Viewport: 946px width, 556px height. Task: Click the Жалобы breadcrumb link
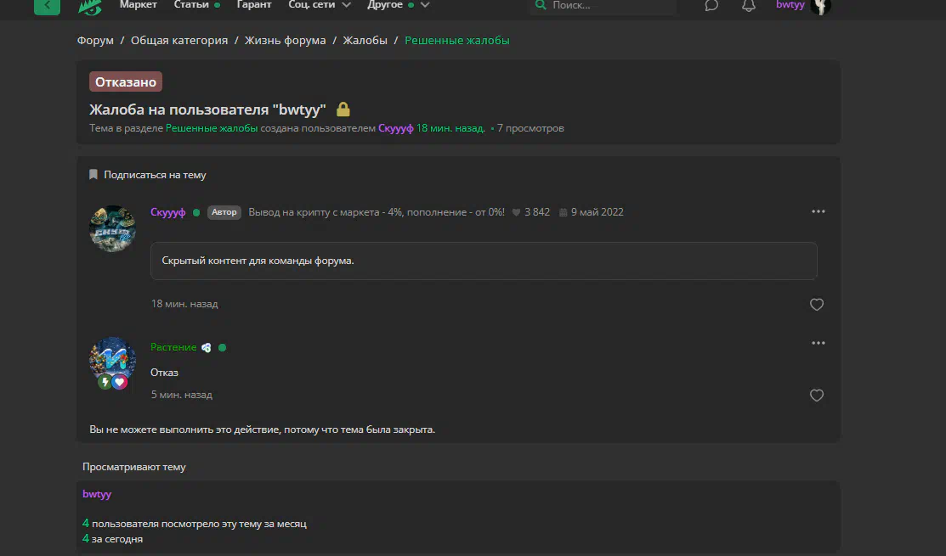[x=365, y=41]
